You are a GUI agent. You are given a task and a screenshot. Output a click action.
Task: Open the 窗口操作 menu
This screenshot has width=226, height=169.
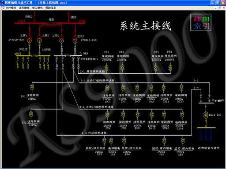[37, 8]
